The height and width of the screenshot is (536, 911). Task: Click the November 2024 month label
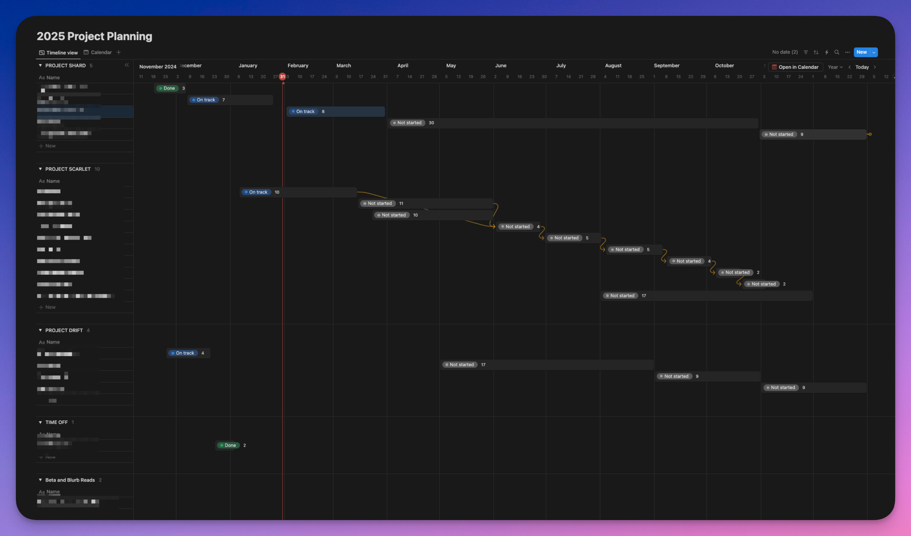coord(158,66)
